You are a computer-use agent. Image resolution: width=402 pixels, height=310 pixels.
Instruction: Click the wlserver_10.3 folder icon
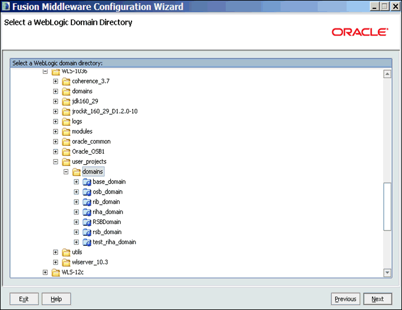click(x=66, y=262)
